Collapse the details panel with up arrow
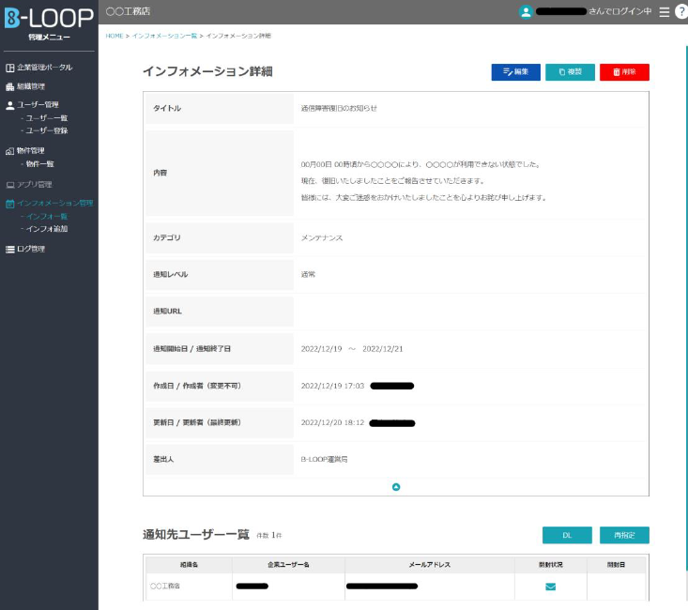The image size is (688, 610). click(x=396, y=486)
